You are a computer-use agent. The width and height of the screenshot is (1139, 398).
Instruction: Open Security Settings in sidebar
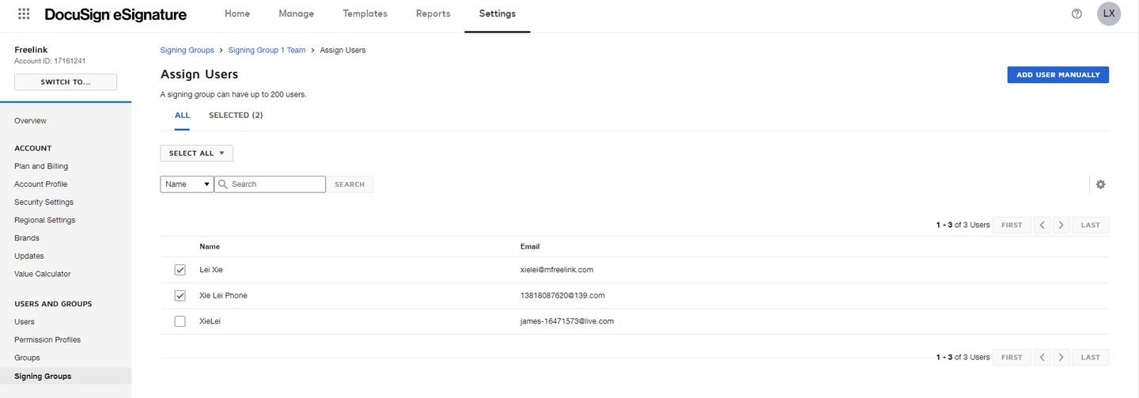tap(44, 203)
